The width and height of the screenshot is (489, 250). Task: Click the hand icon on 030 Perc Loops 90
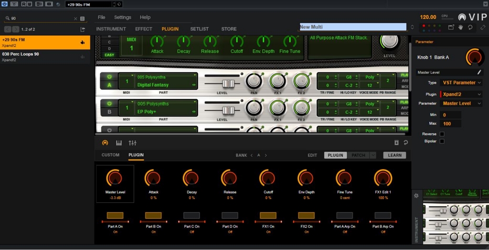pyautogui.click(x=83, y=57)
